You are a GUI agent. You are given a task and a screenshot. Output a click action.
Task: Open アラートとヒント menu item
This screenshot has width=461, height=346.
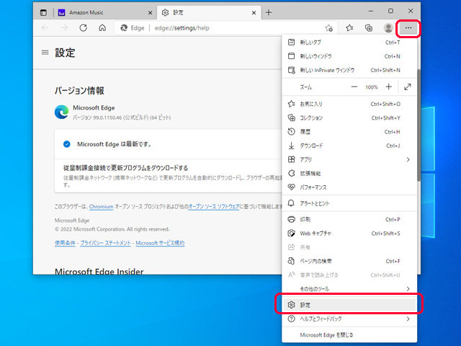349,203
